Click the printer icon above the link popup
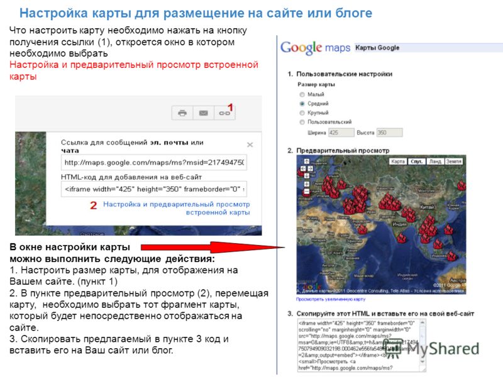 (182, 113)
